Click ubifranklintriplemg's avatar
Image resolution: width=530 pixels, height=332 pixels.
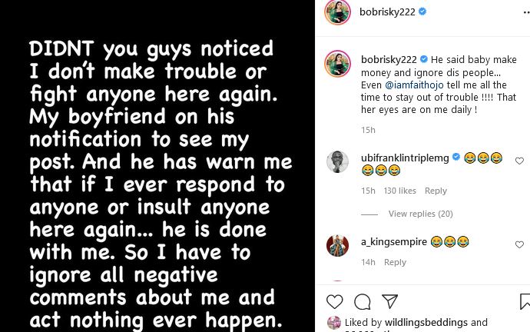[x=337, y=162]
